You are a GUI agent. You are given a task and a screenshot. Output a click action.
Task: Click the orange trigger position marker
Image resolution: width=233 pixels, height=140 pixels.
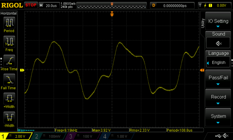[x=112, y=14]
